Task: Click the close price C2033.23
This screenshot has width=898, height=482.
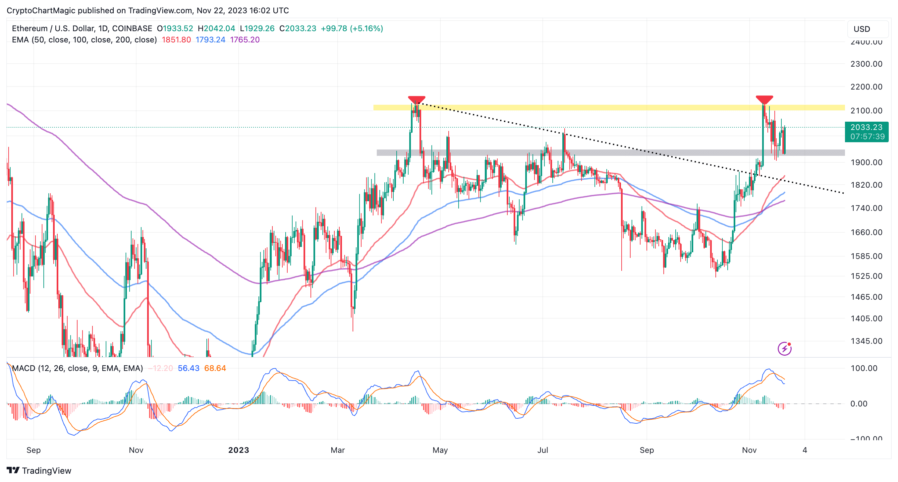Action: coord(298,28)
